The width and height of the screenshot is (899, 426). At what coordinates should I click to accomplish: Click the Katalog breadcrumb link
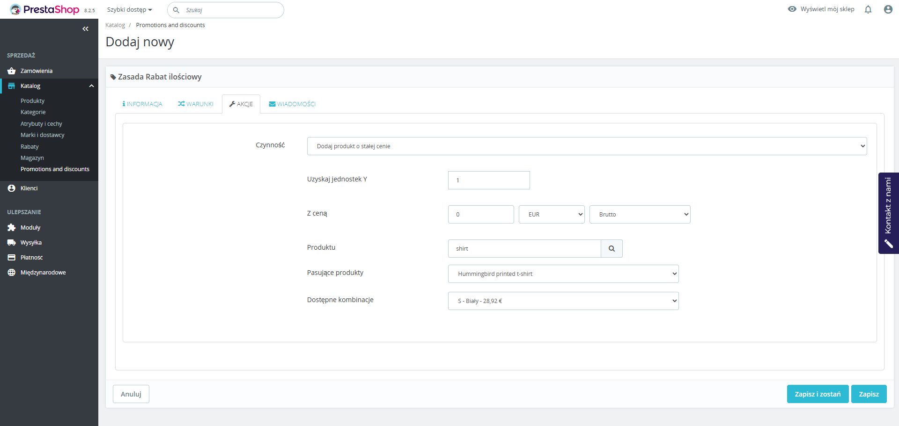[115, 25]
